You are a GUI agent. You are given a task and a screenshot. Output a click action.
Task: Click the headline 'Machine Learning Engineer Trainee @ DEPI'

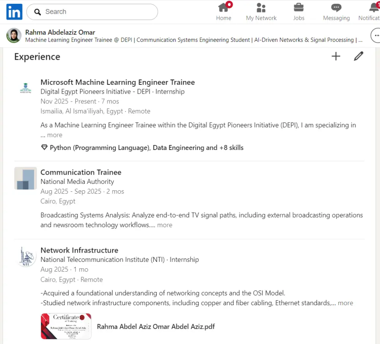[x=79, y=40]
